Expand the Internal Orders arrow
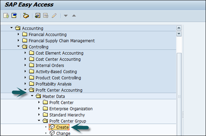 click(x=25, y=65)
